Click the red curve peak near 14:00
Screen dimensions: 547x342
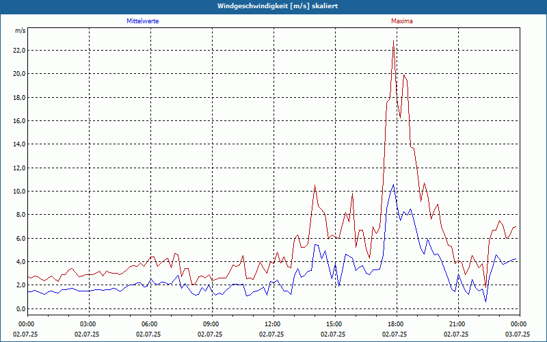coord(315,185)
